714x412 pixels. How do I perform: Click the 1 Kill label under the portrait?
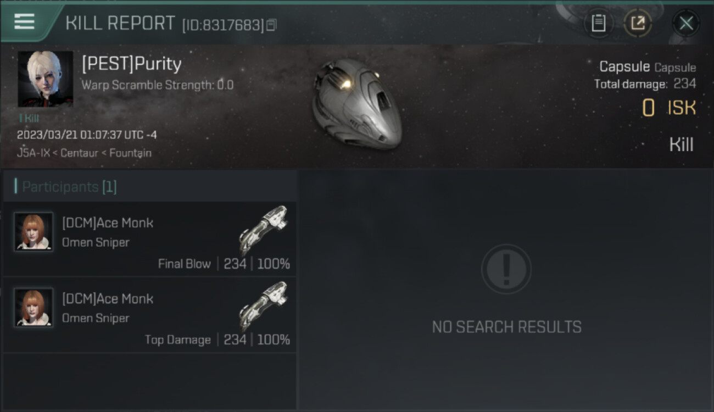(29, 118)
